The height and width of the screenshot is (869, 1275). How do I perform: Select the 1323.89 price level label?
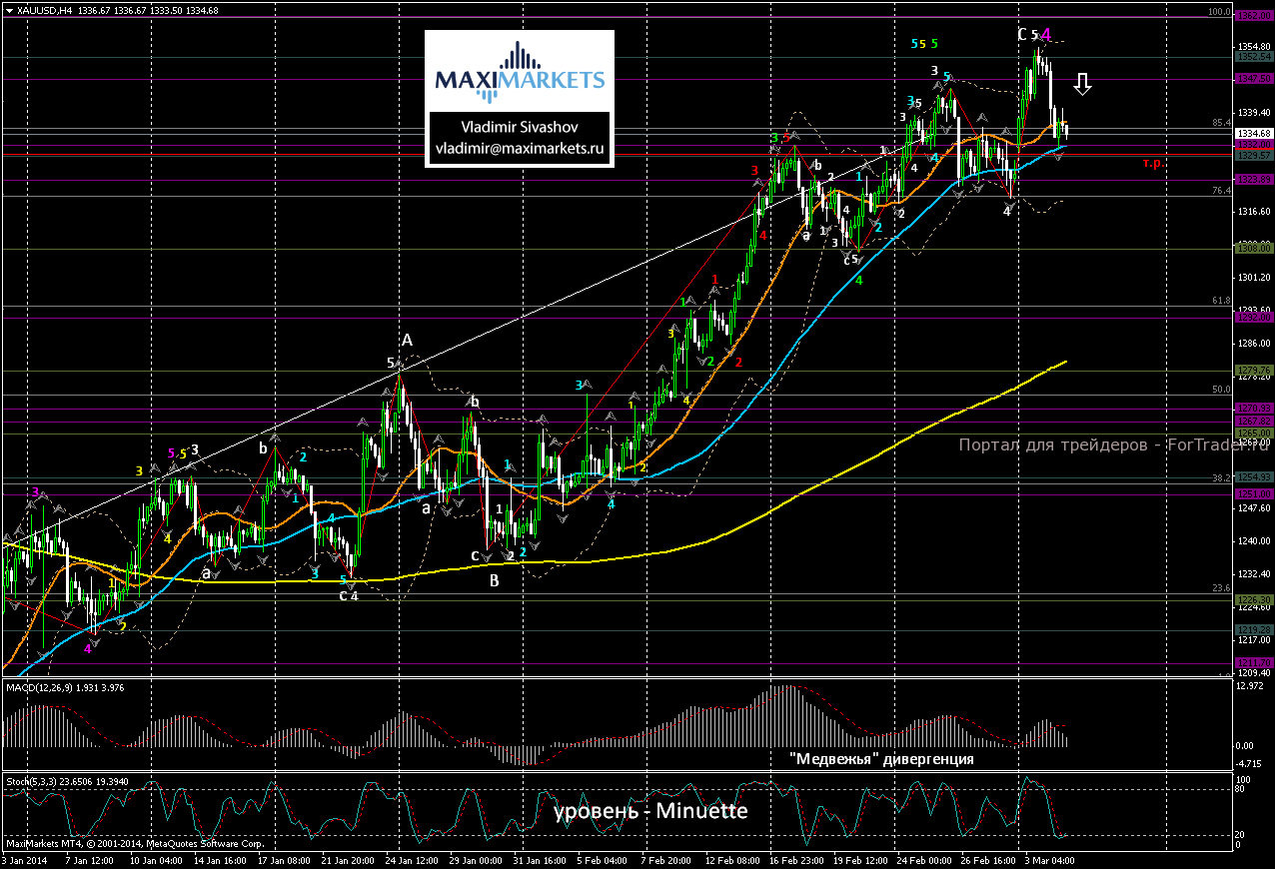tap(1253, 180)
